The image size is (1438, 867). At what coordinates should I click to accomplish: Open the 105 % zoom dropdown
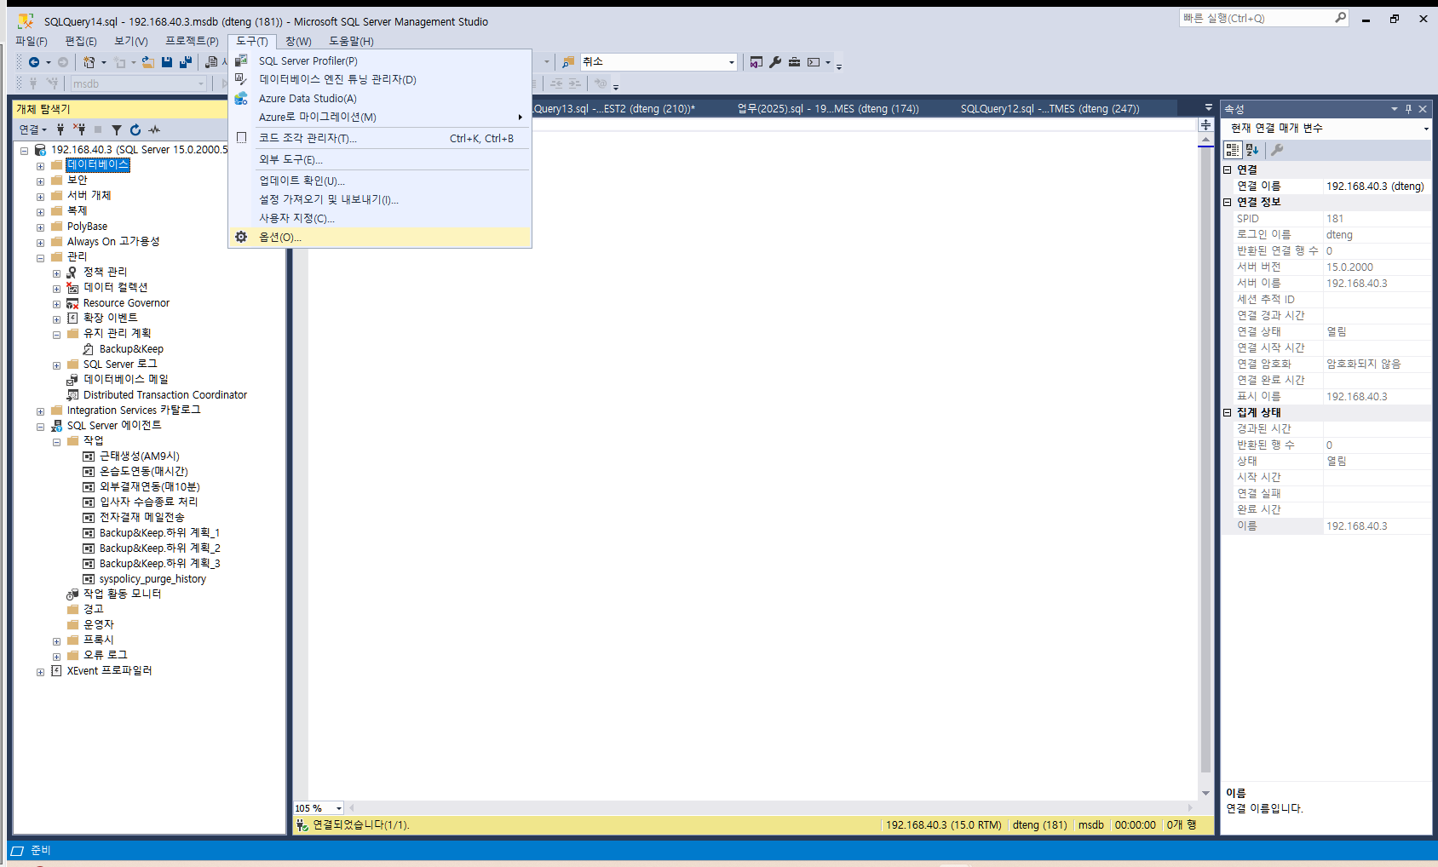coord(338,808)
